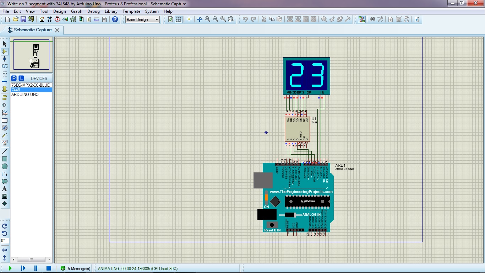Choose the Terminal mode tool
Viewport: 485px width, 273px height.
(x=4, y=97)
